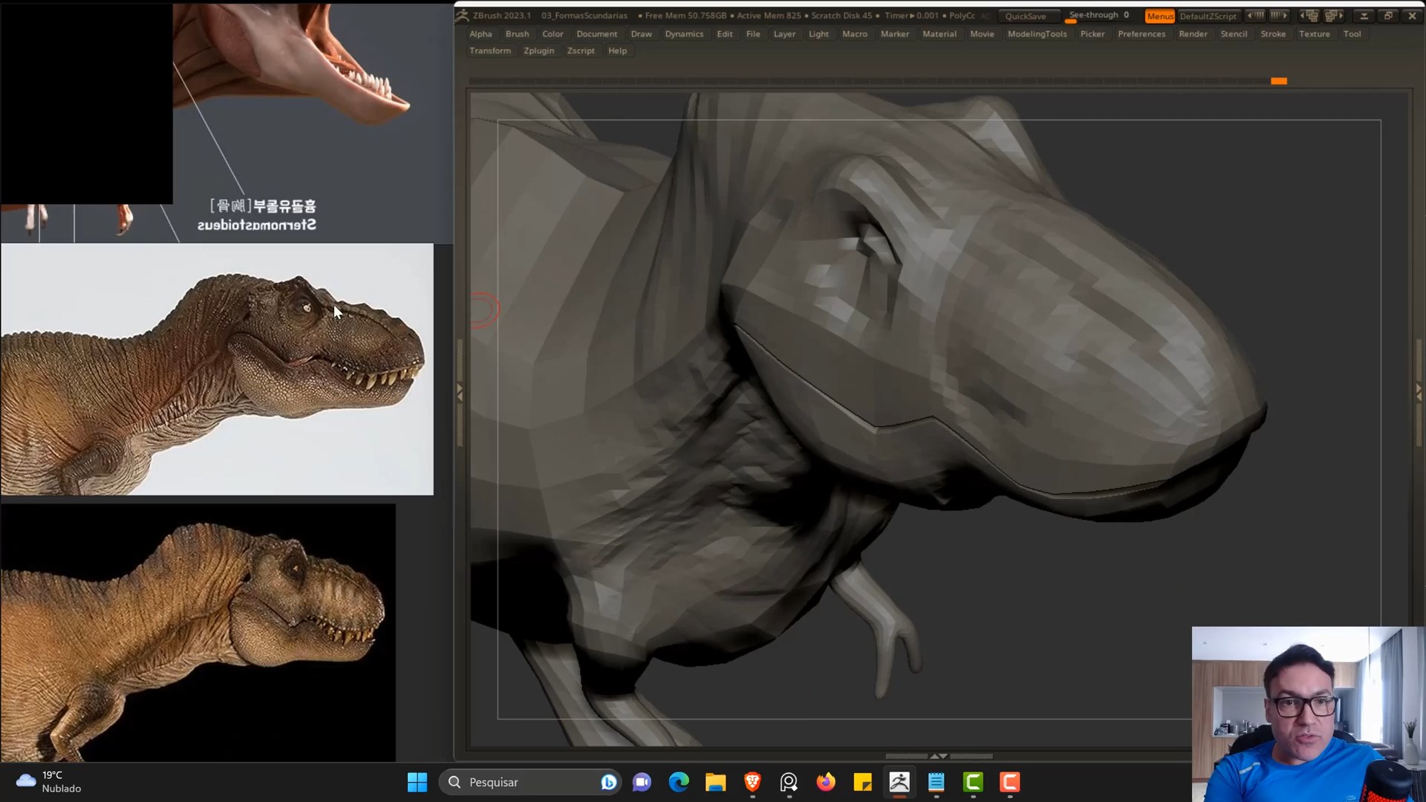1426x802 pixels.
Task: Click the ZBrush logo icon
Action: pyautogui.click(x=463, y=16)
